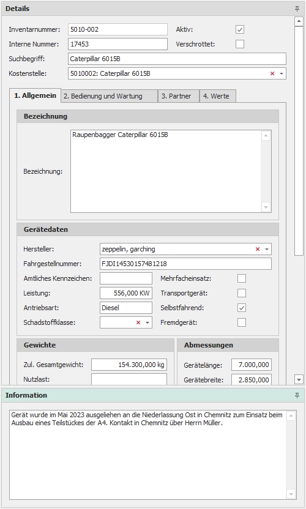Click Details panel scroll up arrow
Screen dimensions: 306x509
[299, 21]
